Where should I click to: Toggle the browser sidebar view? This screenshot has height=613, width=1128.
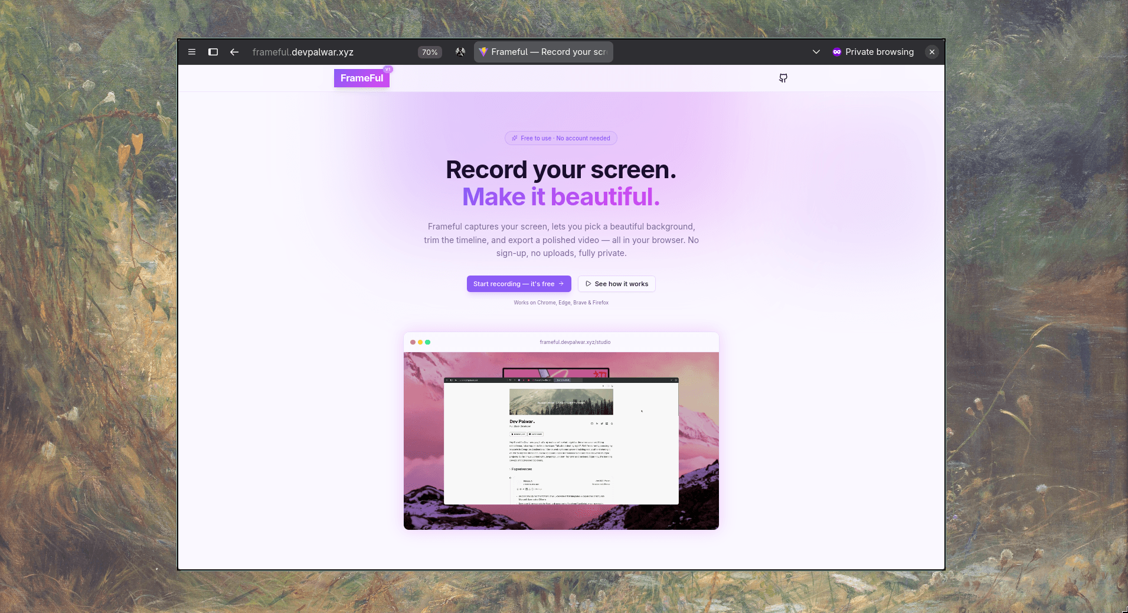click(x=213, y=52)
